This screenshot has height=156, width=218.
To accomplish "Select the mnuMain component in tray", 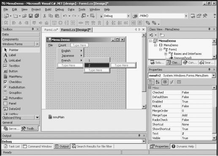I will (56, 117).
